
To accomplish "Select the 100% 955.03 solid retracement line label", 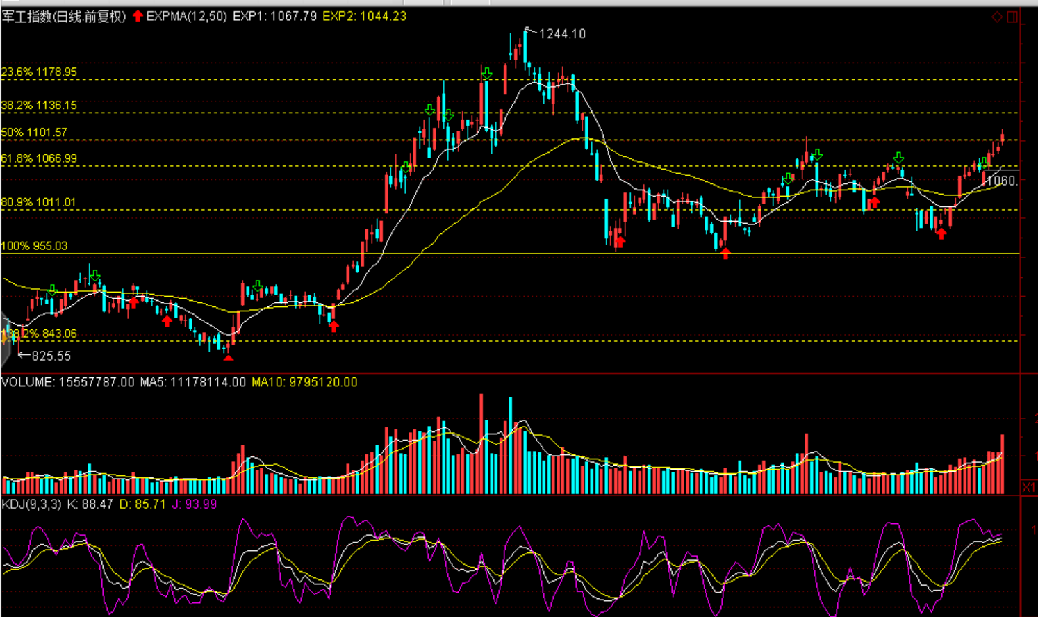I will [35, 246].
